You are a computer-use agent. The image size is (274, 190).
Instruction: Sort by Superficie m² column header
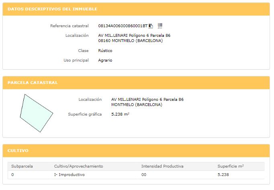[231, 166]
